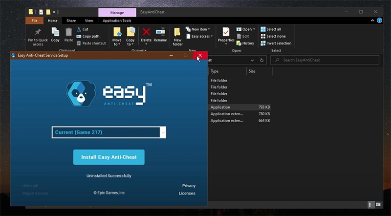Click the quick access toolbar dropdown arrow
The image size is (391, 216).
54,12
